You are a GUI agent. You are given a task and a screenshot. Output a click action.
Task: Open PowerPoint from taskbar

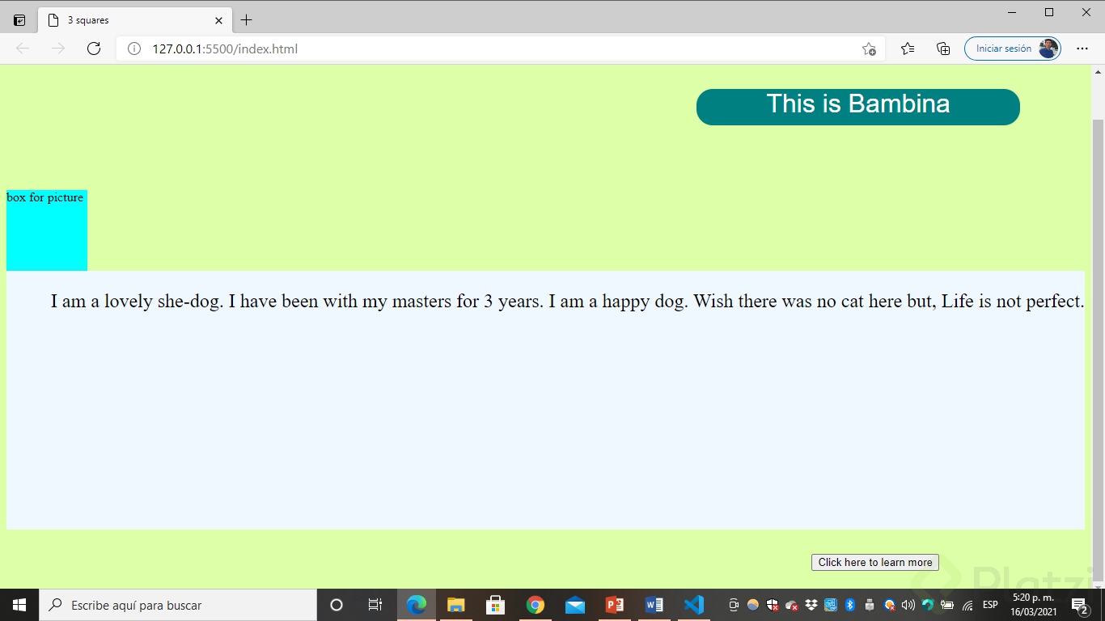[x=615, y=605]
